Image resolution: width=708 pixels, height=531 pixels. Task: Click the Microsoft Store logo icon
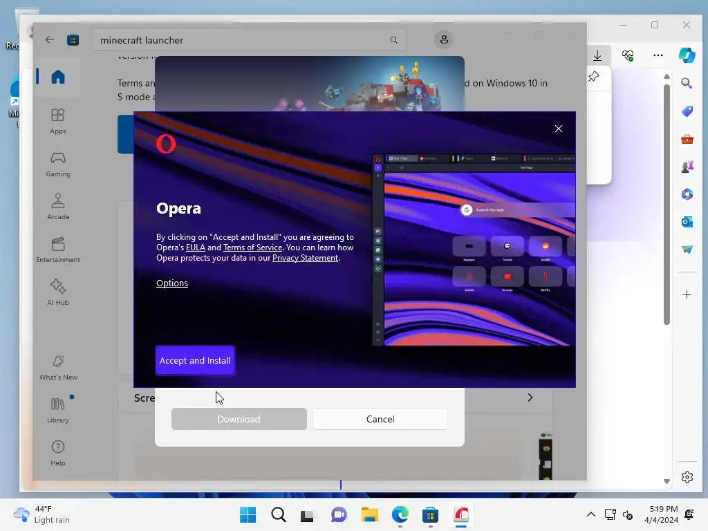pyautogui.click(x=73, y=39)
